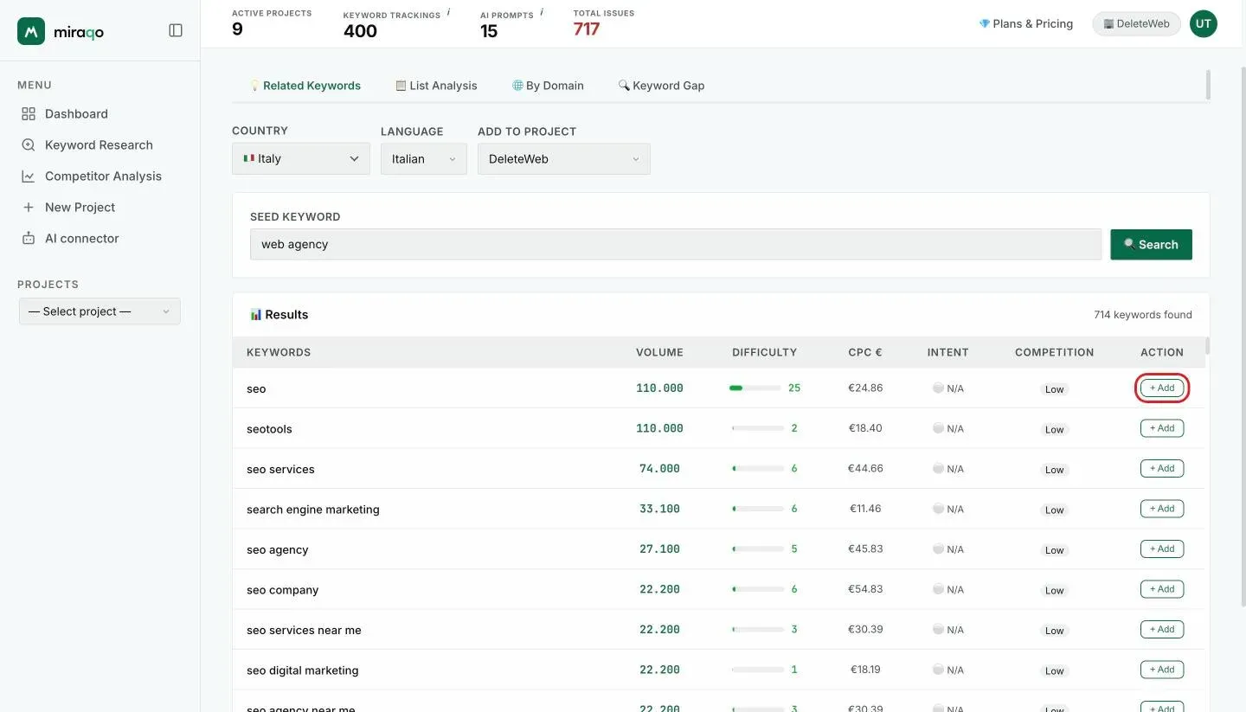Add 'seo services' keyword to project

(1162, 468)
